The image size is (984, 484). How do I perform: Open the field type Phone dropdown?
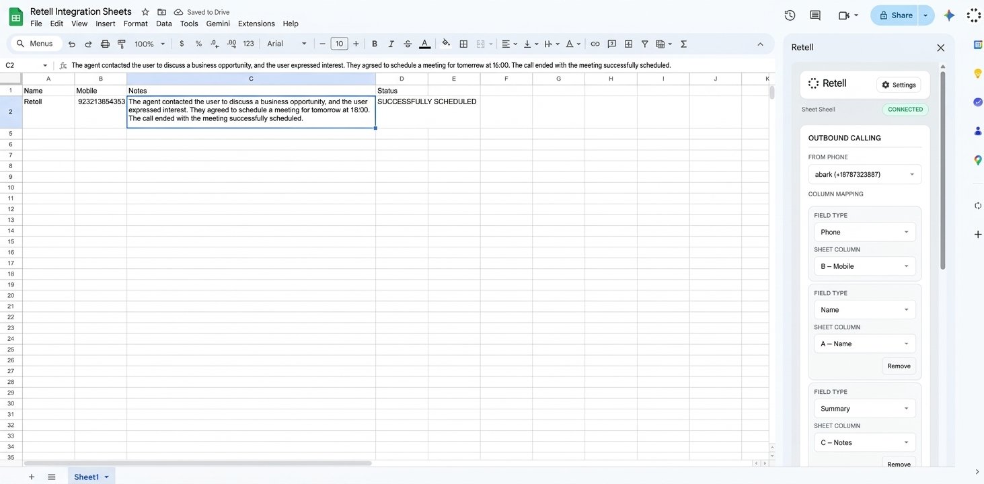[x=865, y=232]
